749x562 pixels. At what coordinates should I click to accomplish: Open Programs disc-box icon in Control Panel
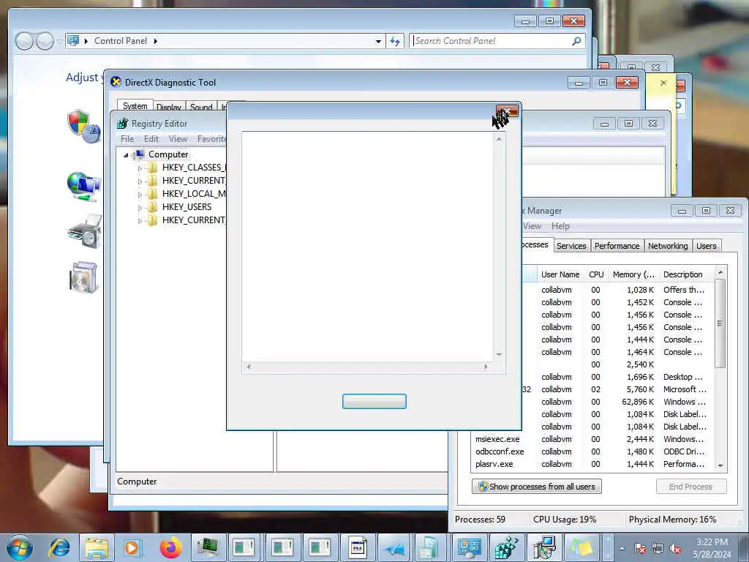point(83,277)
